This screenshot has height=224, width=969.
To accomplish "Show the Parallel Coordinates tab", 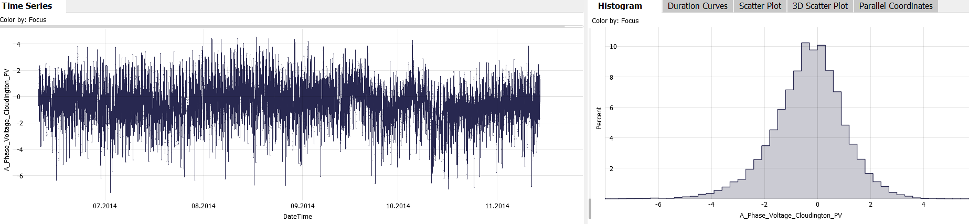I will [896, 6].
